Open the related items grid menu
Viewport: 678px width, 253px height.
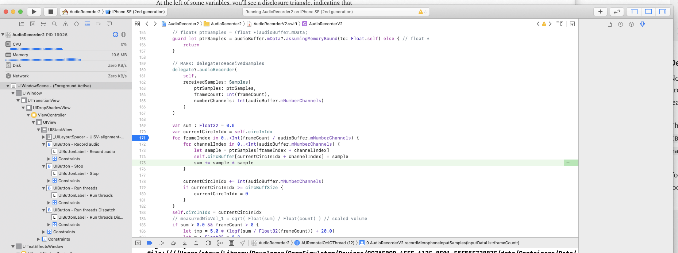(138, 24)
